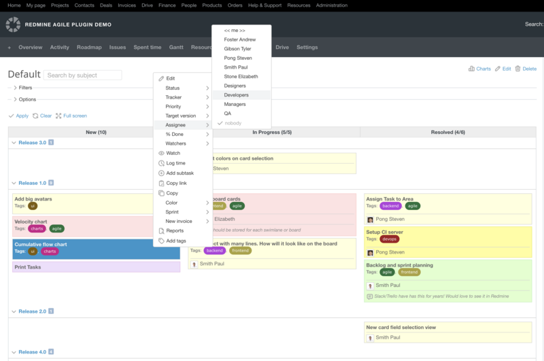544x361 pixels.
Task: Click the Delete trash icon
Action: [518, 69]
